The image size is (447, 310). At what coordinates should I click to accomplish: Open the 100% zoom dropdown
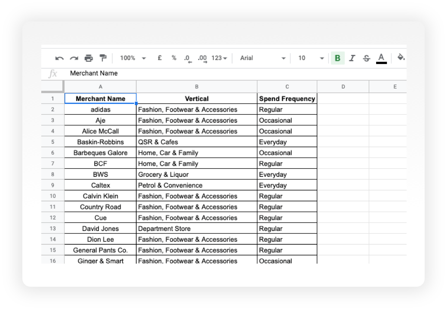point(133,58)
